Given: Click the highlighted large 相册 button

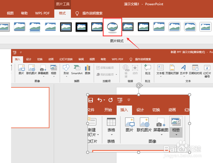Looking at the screenshot, I should pyautogui.click(x=176, y=127).
